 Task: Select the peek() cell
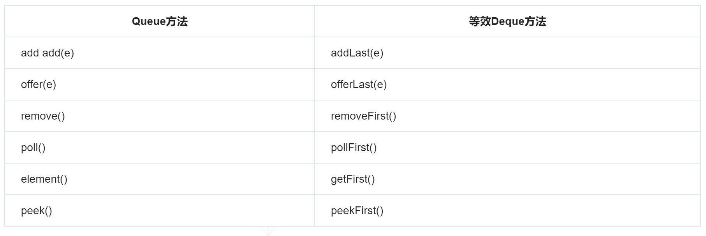pyautogui.click(x=160, y=211)
